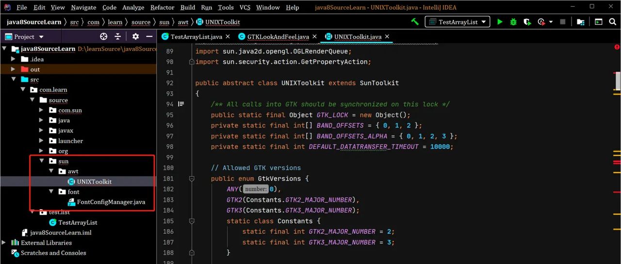
Task: Select java8SourceLearn.iml file
Action: pyautogui.click(x=61, y=232)
